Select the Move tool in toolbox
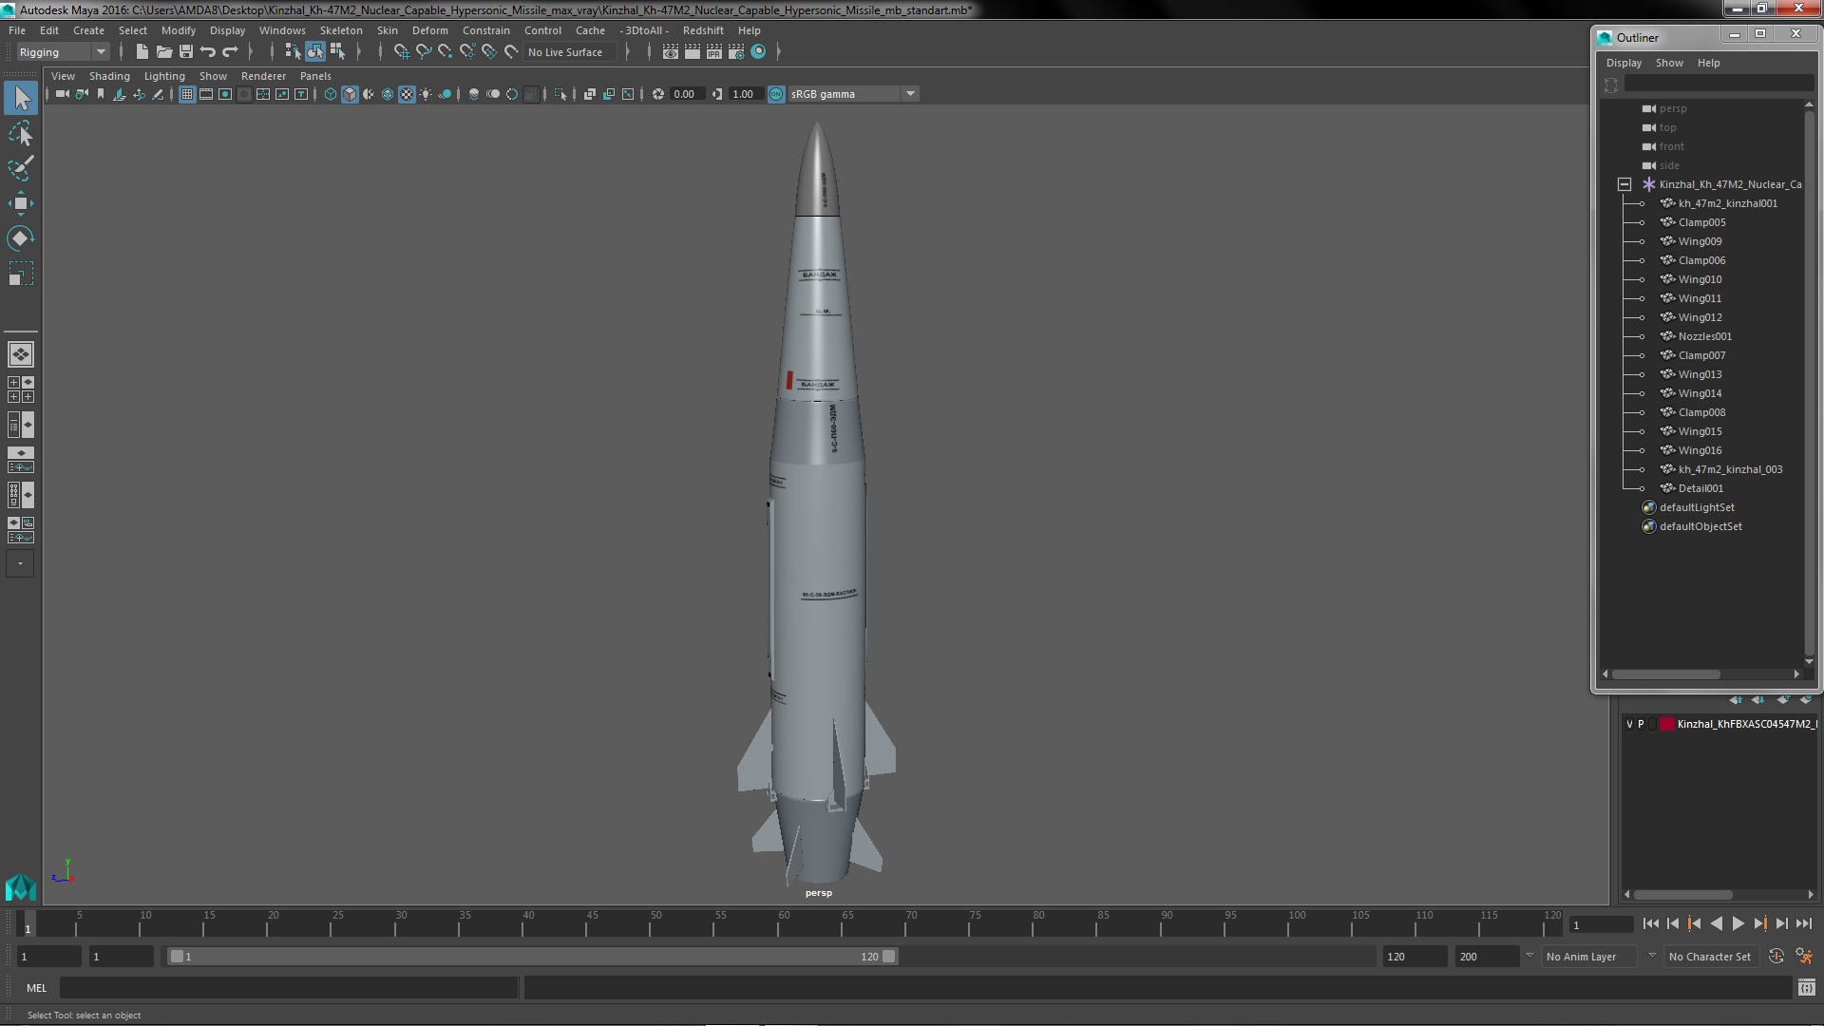 tap(20, 203)
